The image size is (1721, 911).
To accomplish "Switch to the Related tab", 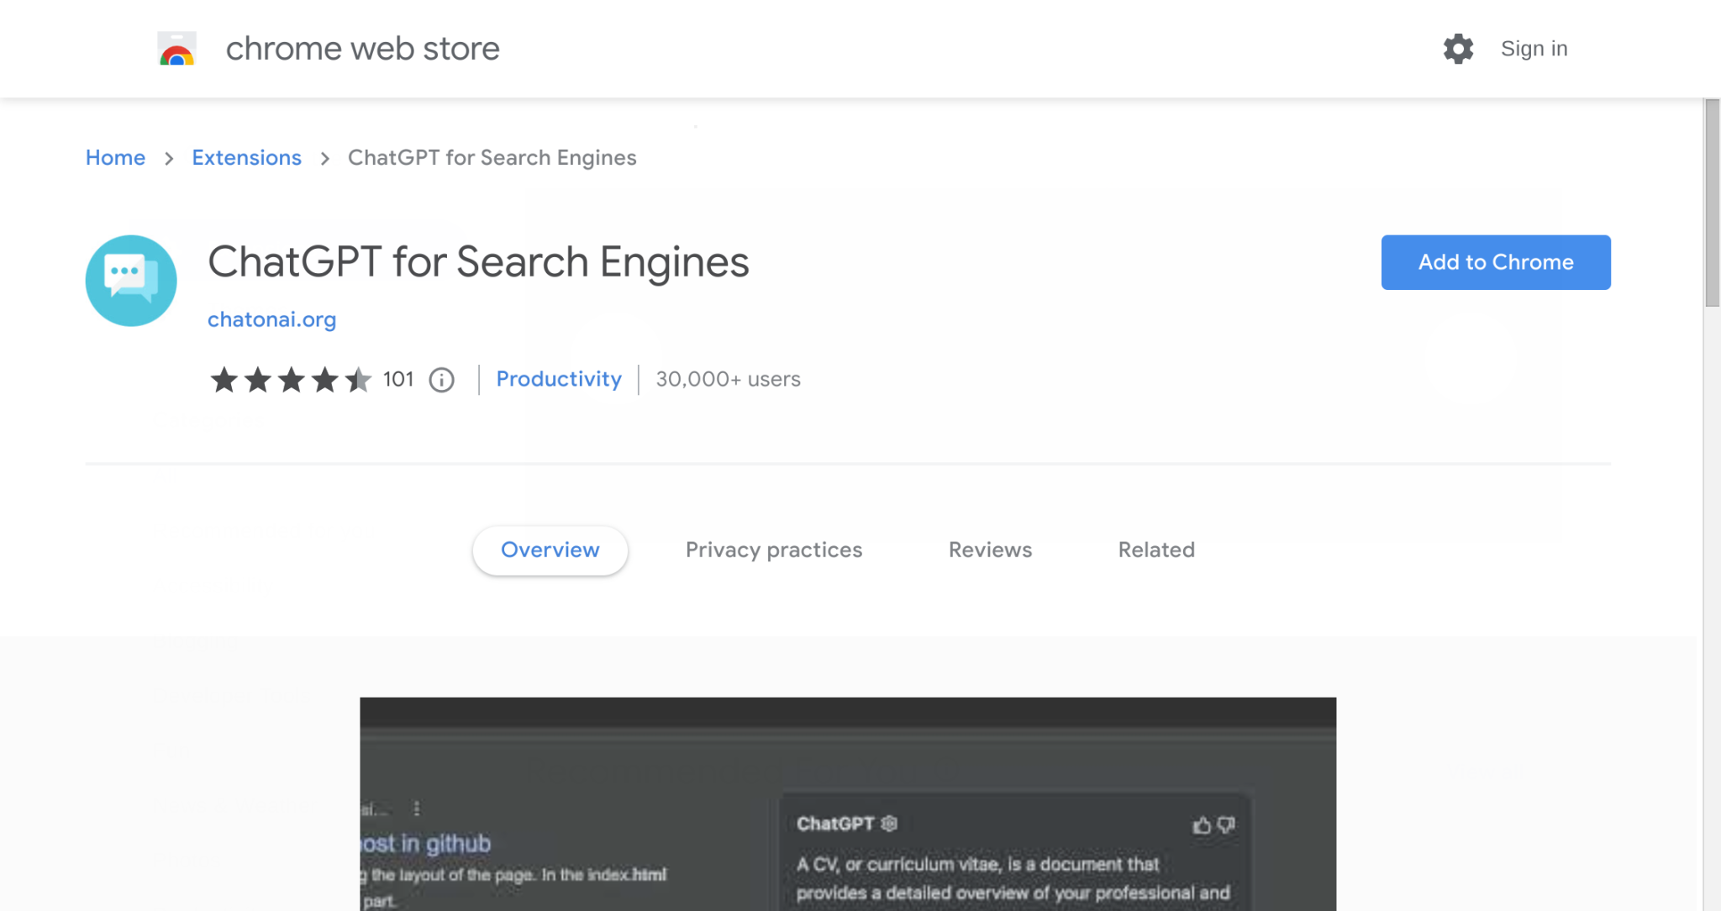I will point(1156,550).
